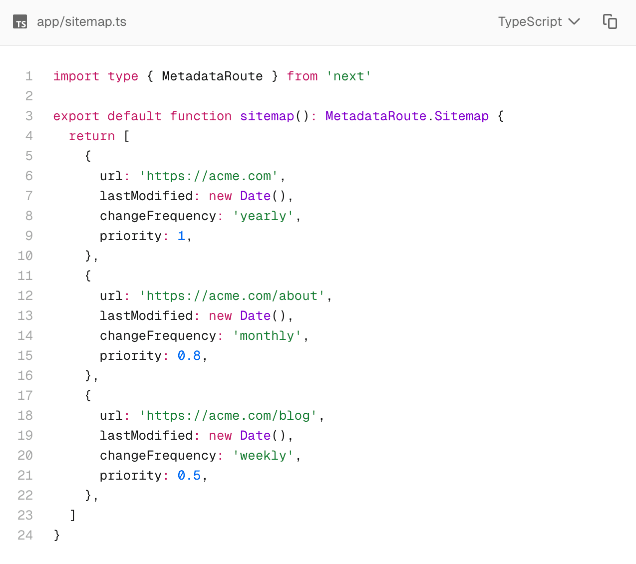Viewport: 636px width, 564px height.
Task: Click line number 24 at the bottom
Action: coord(25,535)
